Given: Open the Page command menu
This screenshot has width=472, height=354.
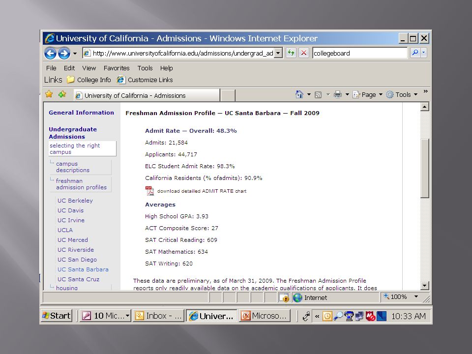Looking at the screenshot, I should point(368,94).
